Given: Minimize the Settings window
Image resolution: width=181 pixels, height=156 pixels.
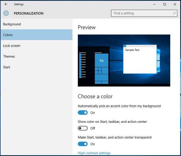Looking at the screenshot, I should tap(154, 4).
